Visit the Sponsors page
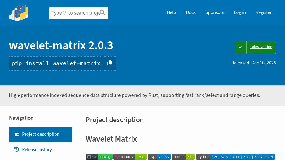This screenshot has height=160, width=285. [x=215, y=12]
